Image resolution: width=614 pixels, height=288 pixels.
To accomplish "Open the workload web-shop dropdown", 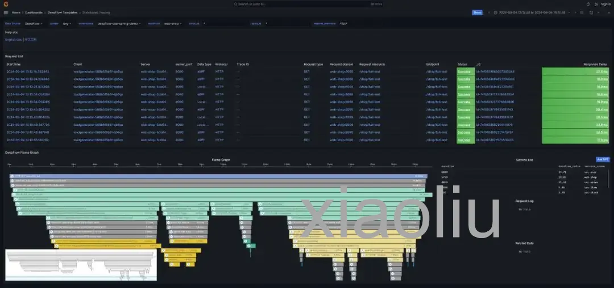I will (x=173, y=23).
